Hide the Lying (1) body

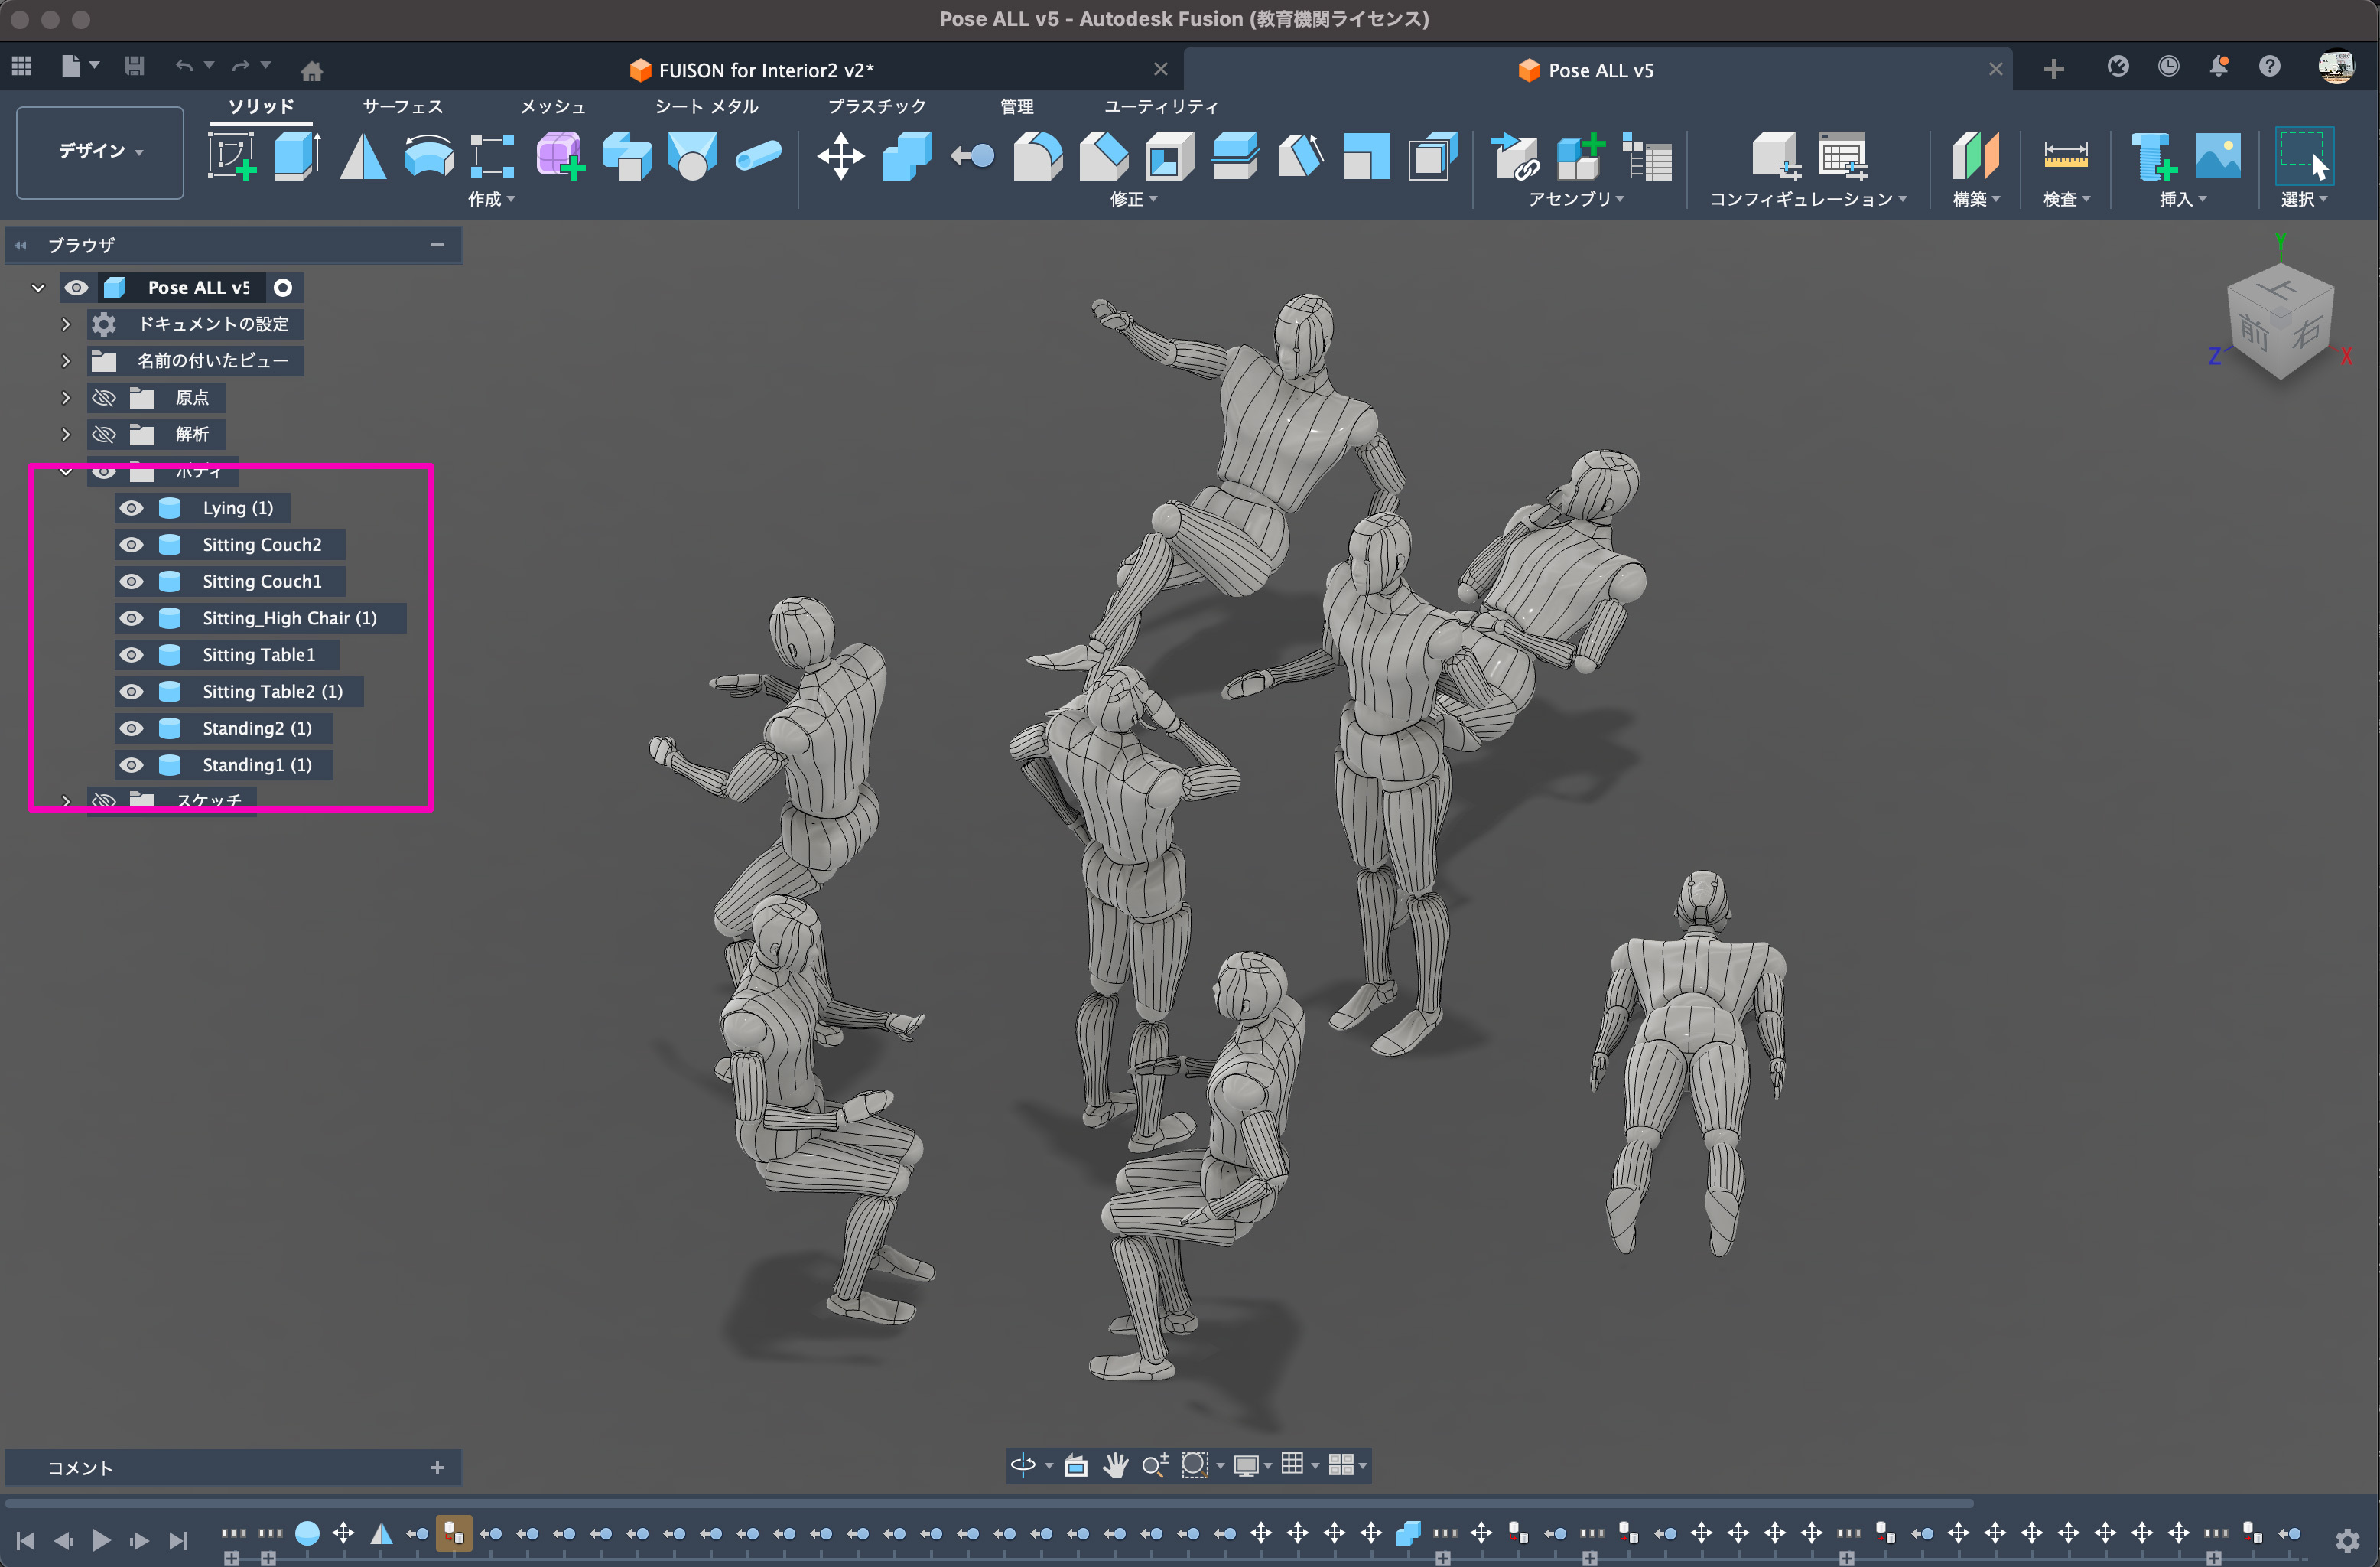131,508
